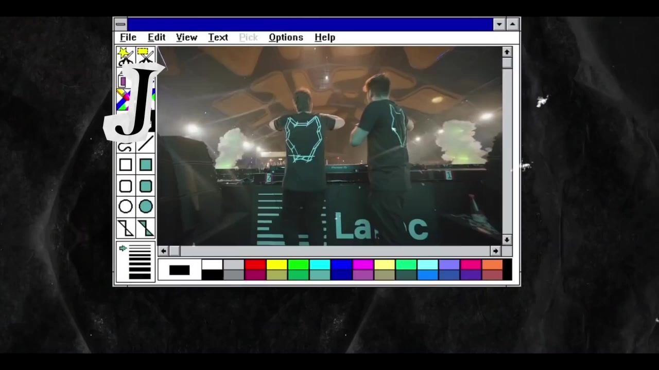Open the Options menu
The width and height of the screenshot is (659, 370).
tap(286, 38)
